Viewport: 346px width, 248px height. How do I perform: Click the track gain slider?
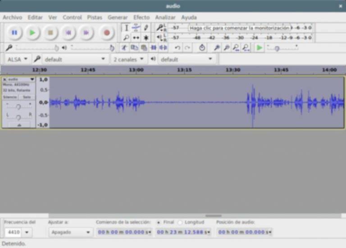18,107
